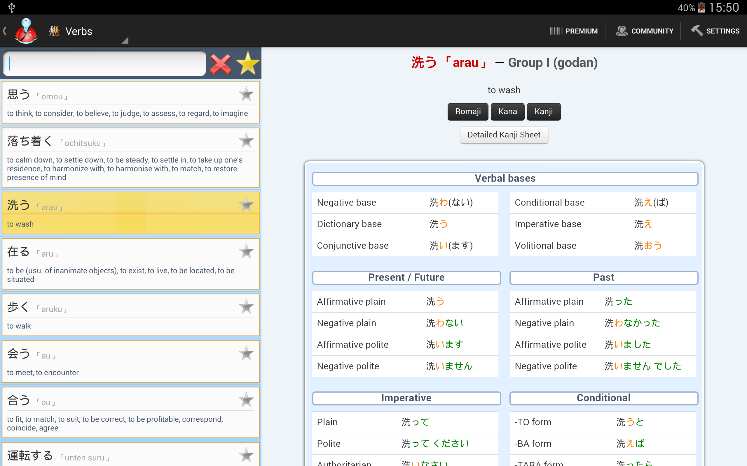Toggle favorite star for aruku verb
Viewport: 747px width, 466px height.
pos(246,307)
